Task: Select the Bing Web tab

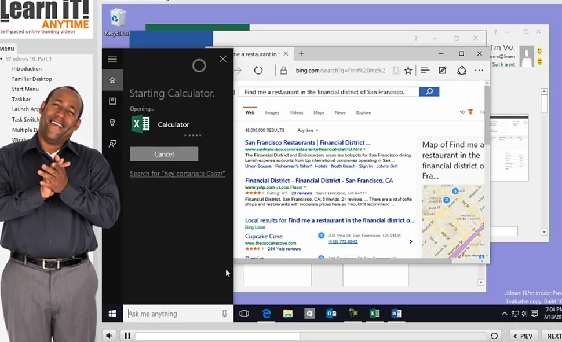Action: (x=250, y=112)
